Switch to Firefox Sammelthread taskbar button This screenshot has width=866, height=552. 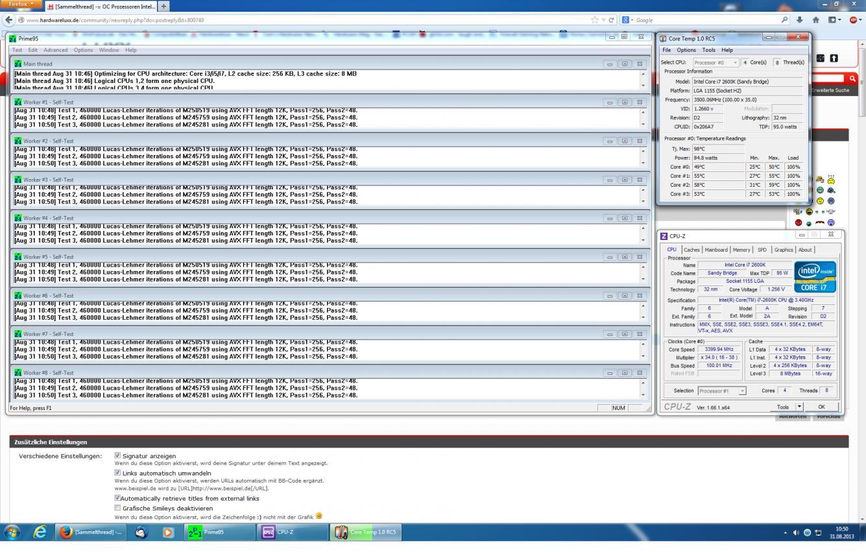click(x=90, y=533)
